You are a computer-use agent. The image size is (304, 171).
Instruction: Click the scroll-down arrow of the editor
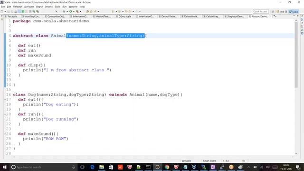pyautogui.click(x=296, y=153)
